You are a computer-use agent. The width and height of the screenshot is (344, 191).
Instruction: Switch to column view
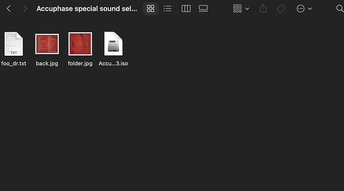click(186, 9)
